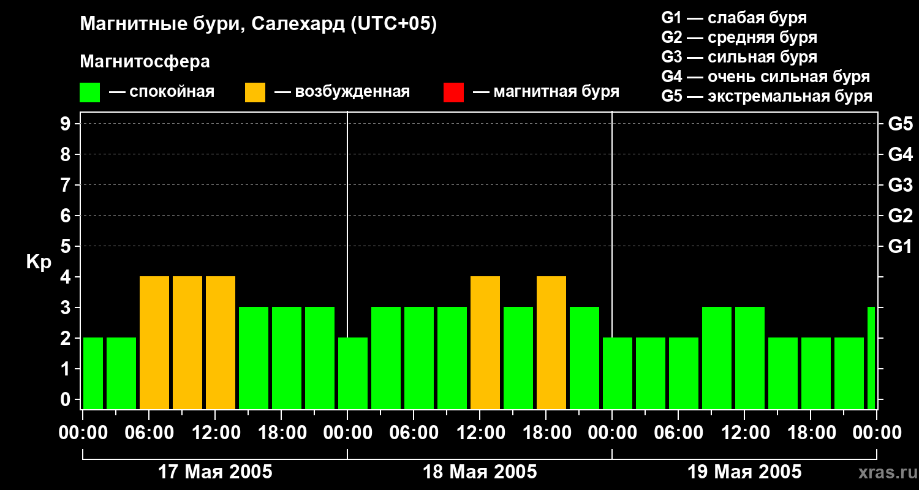This screenshot has height=490, width=919.
Task: Click green Kp 3 bar 20:00–23:00 on 17 Мая
Action: pos(320,358)
